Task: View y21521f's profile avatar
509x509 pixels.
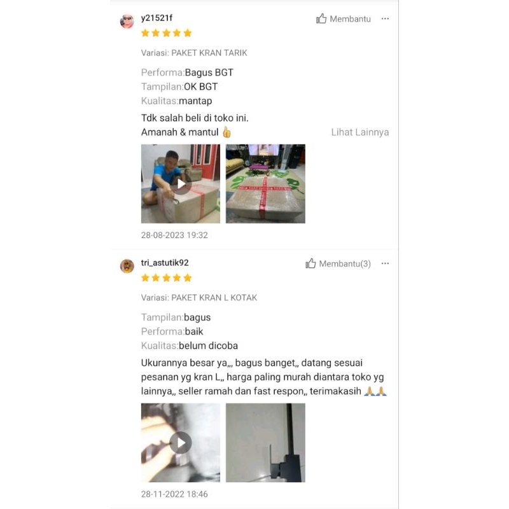Action: (127, 22)
